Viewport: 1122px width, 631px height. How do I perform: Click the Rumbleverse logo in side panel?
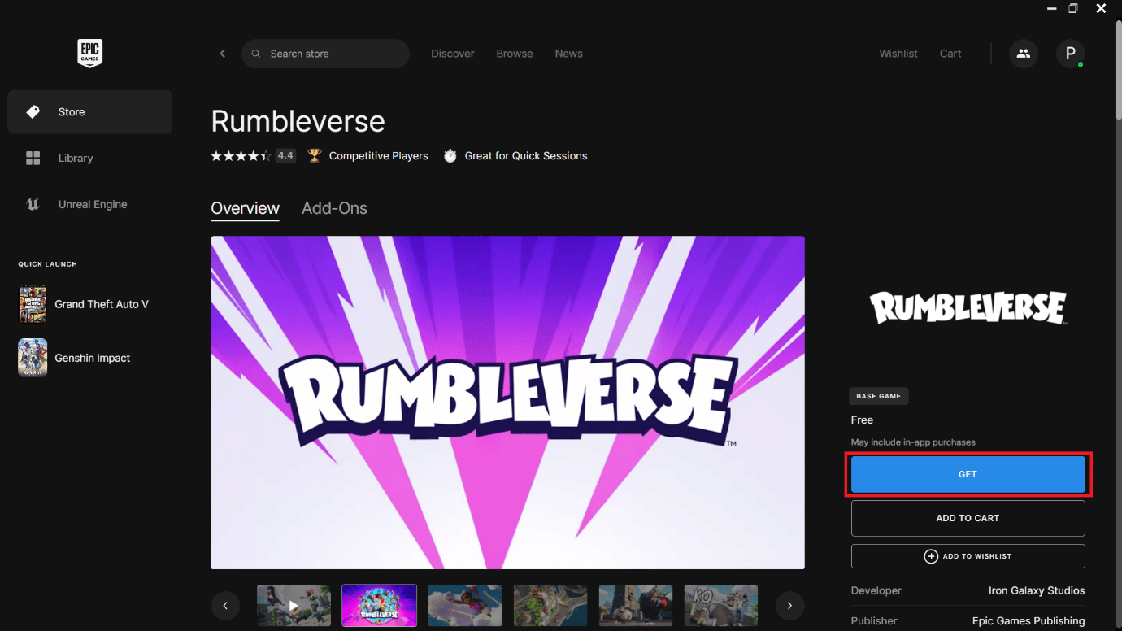coord(968,308)
